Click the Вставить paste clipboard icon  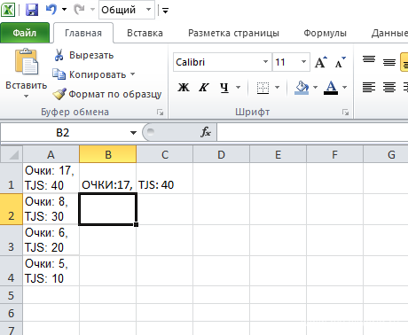(x=27, y=62)
